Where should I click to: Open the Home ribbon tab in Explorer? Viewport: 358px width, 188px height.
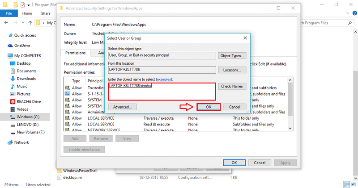tap(27, 13)
